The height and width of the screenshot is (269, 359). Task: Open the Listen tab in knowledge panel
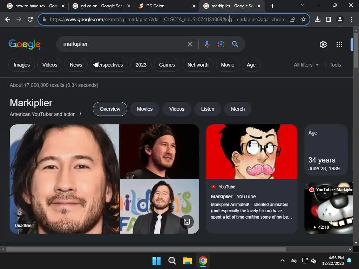pyautogui.click(x=208, y=109)
